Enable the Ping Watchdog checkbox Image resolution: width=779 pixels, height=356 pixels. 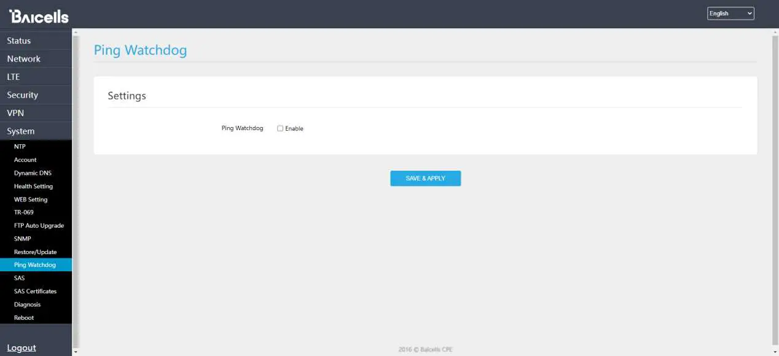280,128
